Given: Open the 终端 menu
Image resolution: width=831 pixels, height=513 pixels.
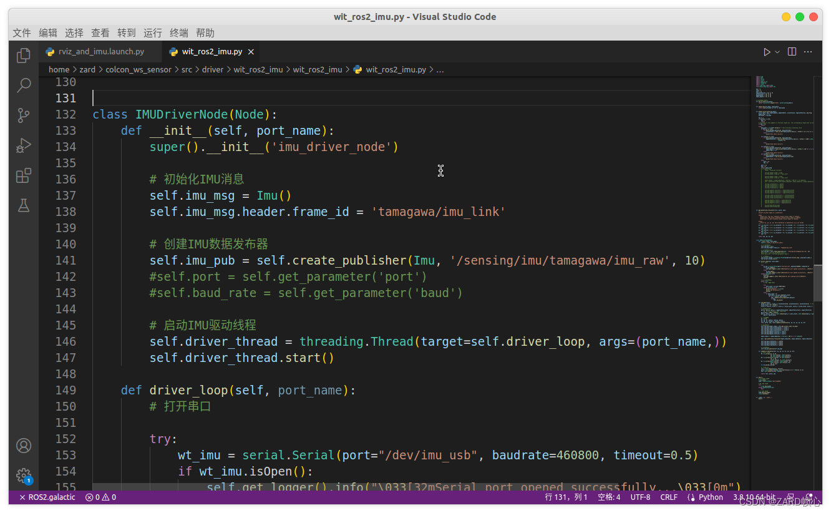Looking at the screenshot, I should point(178,33).
